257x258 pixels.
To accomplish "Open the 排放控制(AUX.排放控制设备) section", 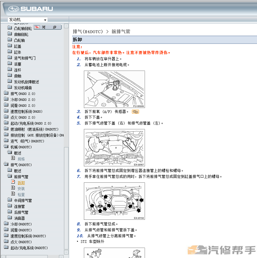I will pyautogui.click(x=37, y=135).
